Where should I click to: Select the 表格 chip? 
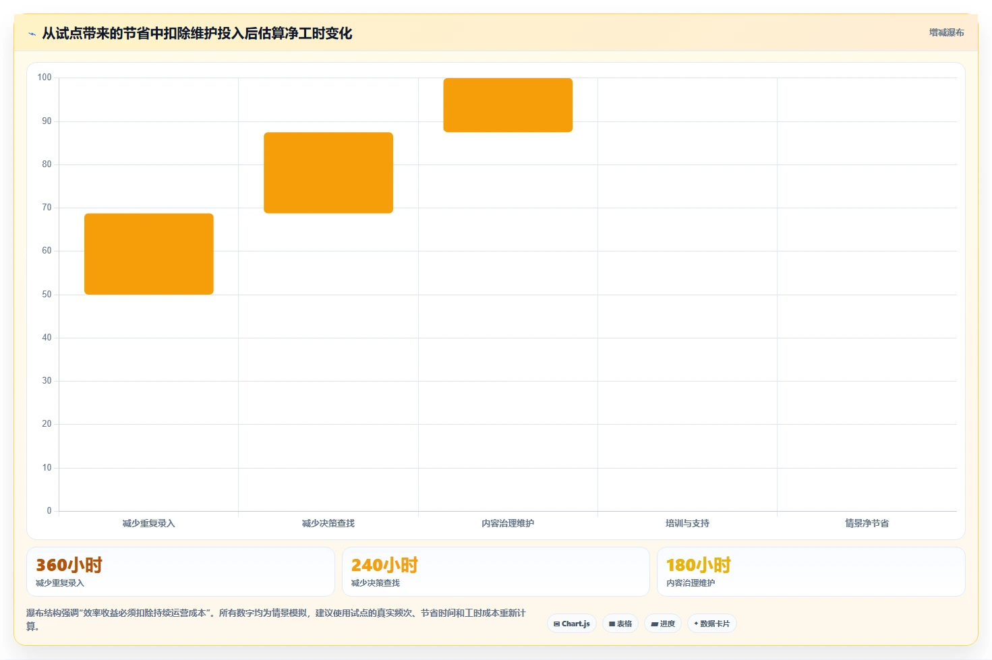pyautogui.click(x=620, y=624)
